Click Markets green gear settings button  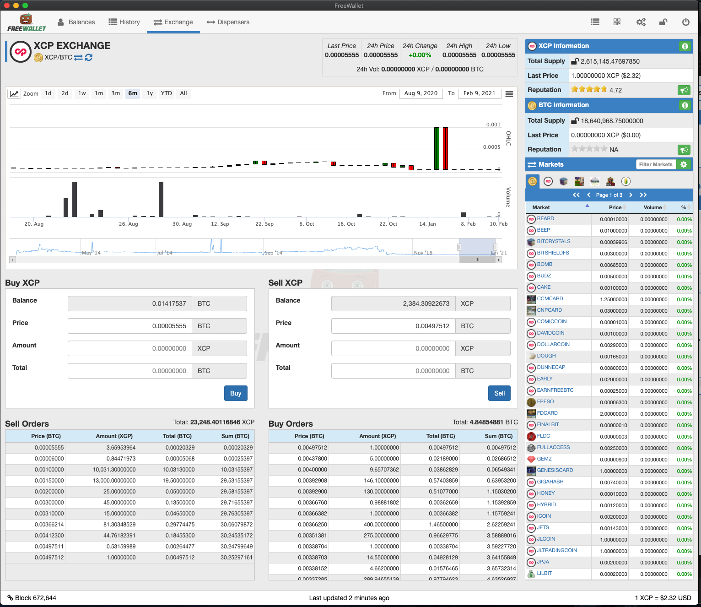[683, 164]
